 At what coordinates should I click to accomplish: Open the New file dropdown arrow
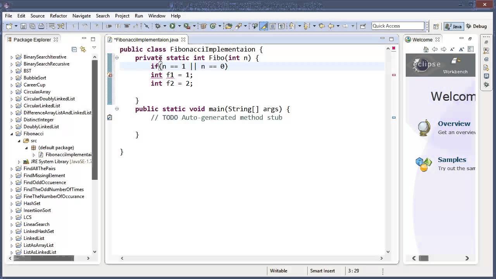16,26
